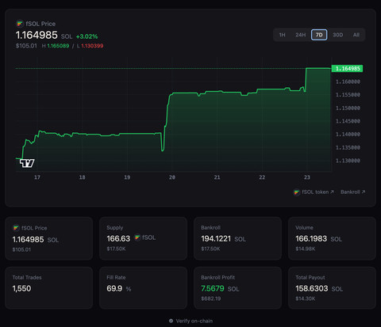Click the checkmark icon beside Verify on-chain

coord(171,321)
